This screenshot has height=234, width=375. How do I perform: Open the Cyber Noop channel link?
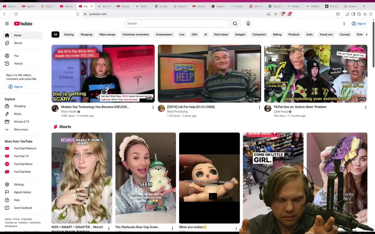281,112
